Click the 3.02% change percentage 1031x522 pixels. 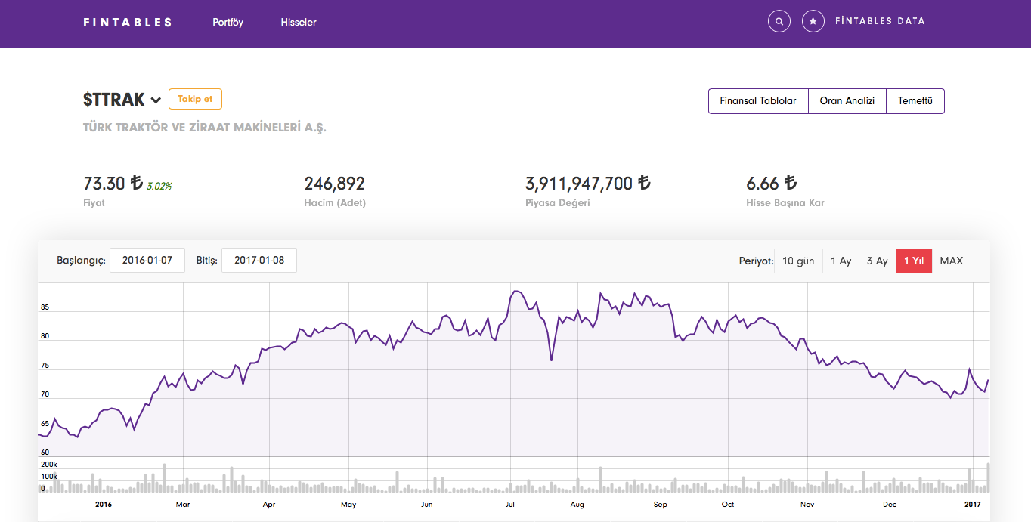coord(159,186)
